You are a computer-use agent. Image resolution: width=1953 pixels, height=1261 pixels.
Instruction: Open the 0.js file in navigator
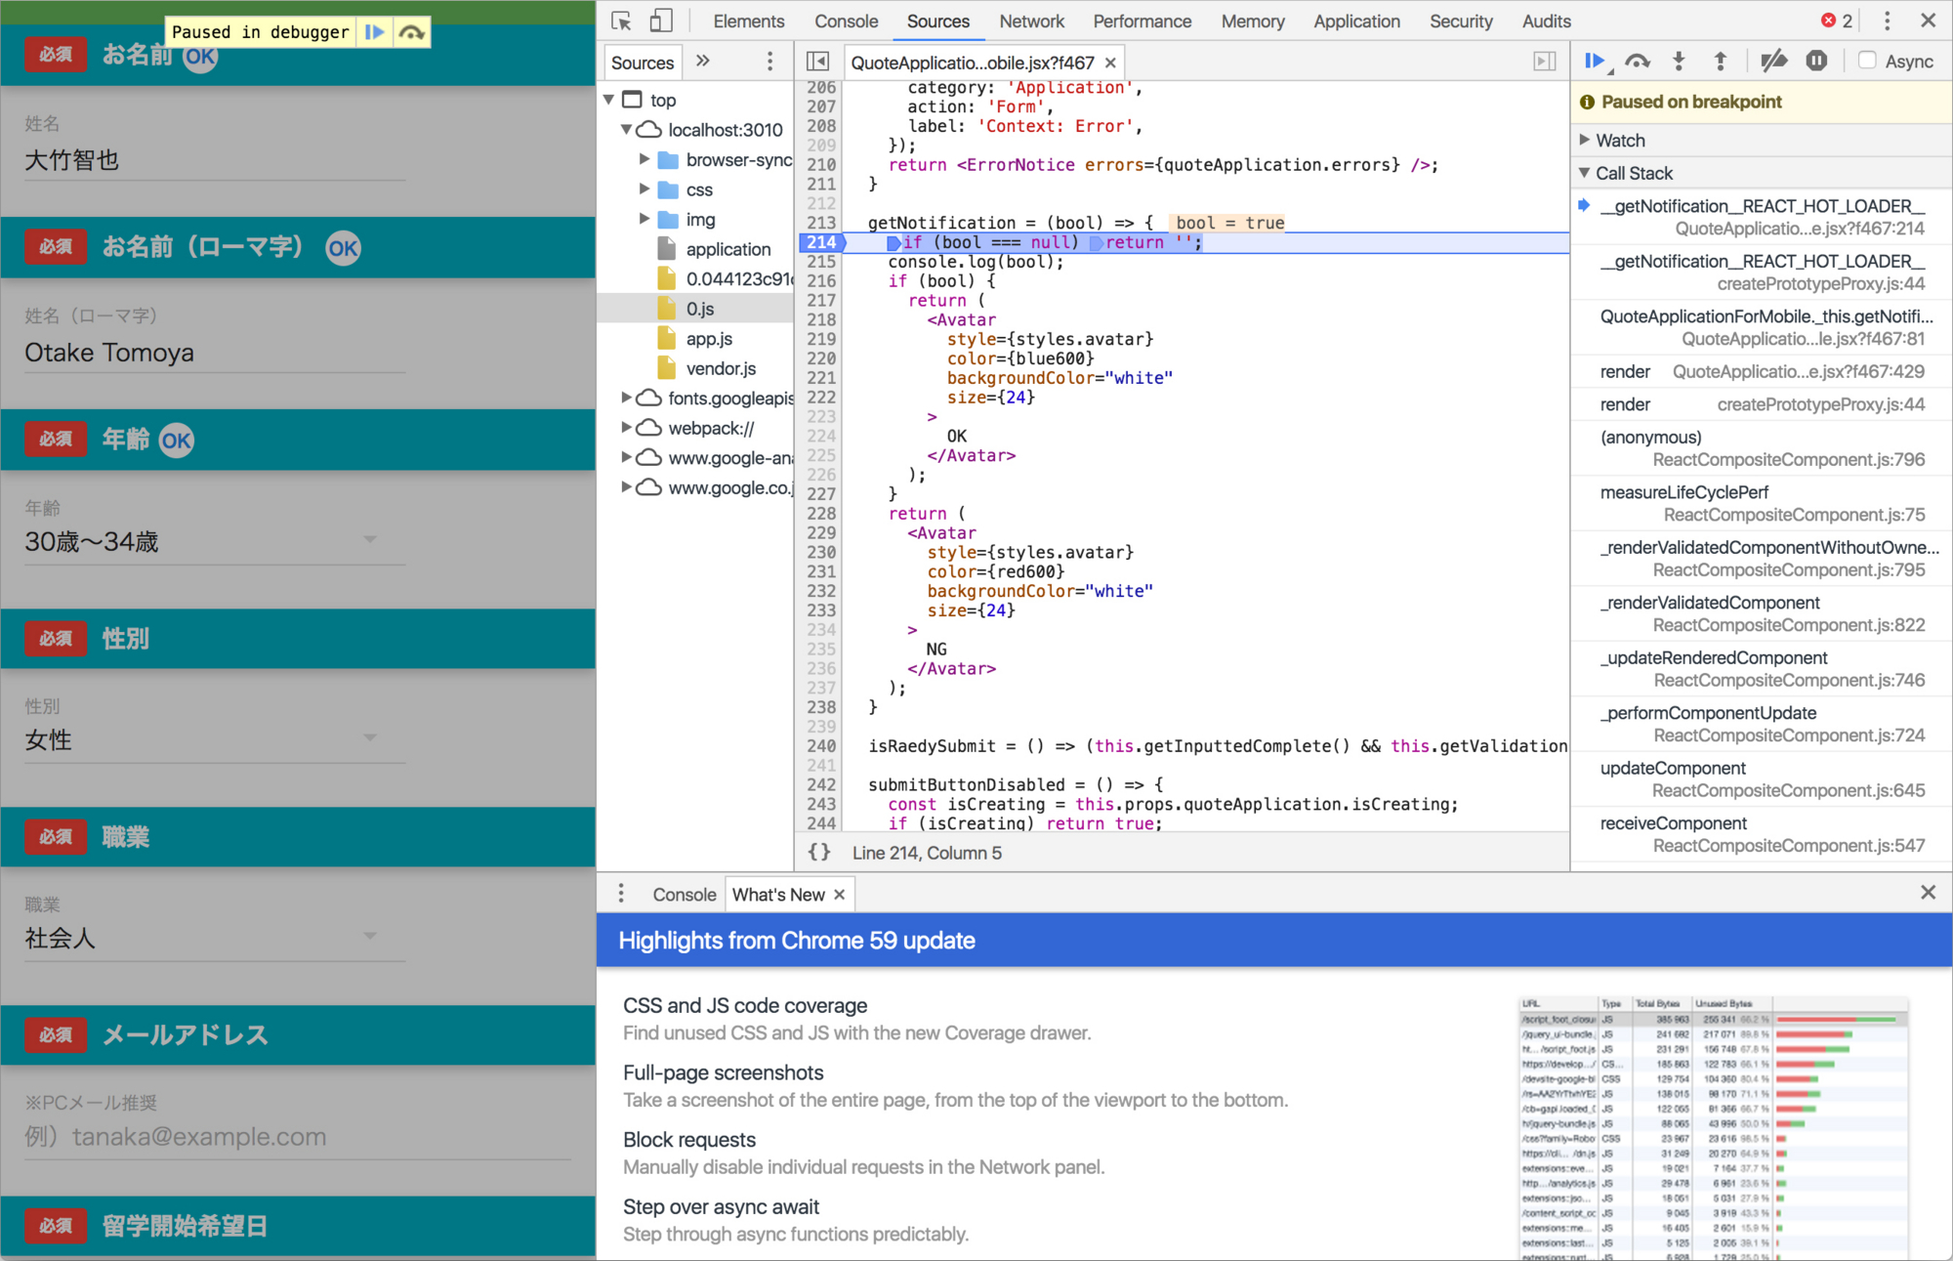(x=699, y=309)
